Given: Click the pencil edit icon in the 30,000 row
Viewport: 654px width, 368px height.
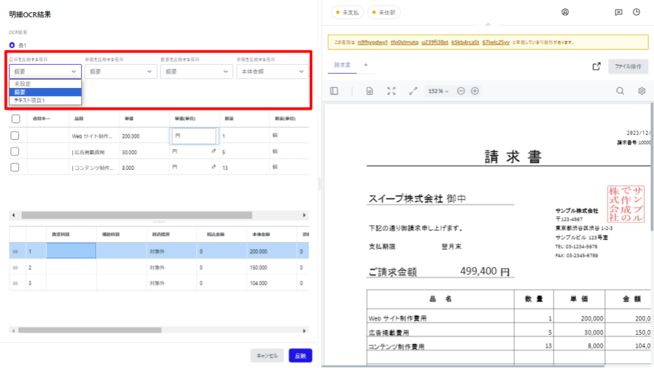Looking at the screenshot, I should pyautogui.click(x=213, y=151).
